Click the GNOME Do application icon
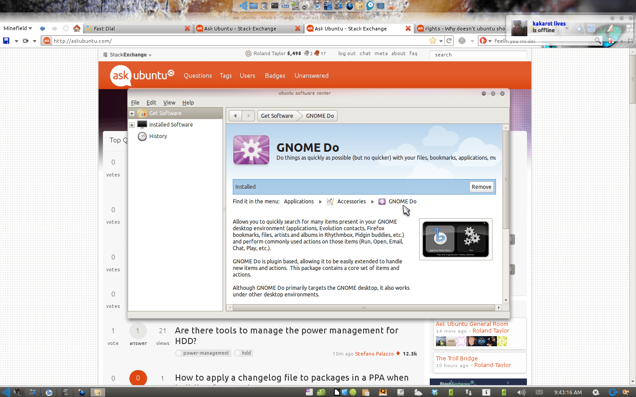This screenshot has width=636, height=397. [251, 150]
